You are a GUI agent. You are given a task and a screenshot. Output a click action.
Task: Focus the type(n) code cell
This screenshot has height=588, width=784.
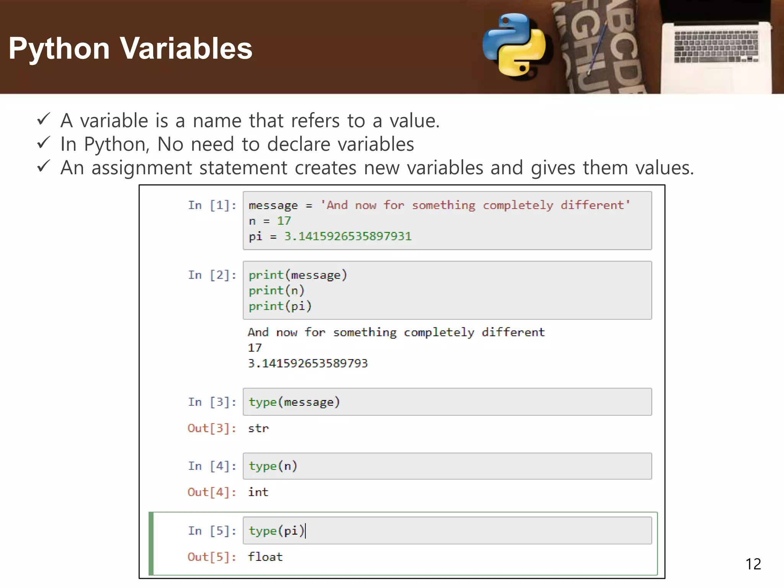[x=447, y=466]
